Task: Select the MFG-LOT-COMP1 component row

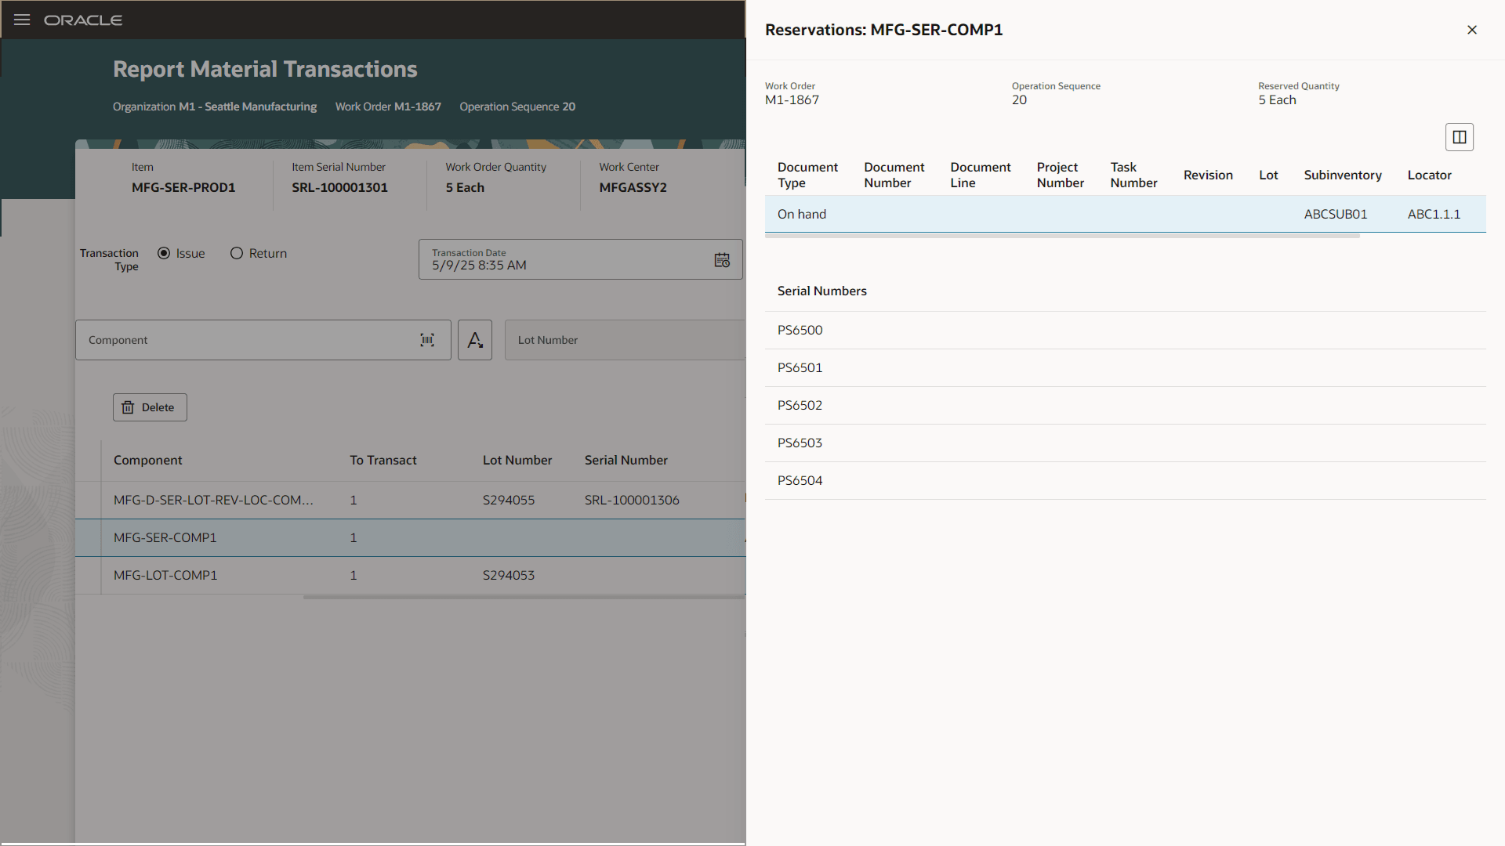Action: tap(165, 575)
